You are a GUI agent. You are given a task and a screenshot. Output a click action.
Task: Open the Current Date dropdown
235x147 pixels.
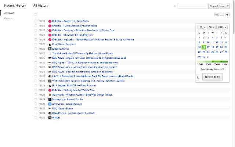tap(219, 6)
